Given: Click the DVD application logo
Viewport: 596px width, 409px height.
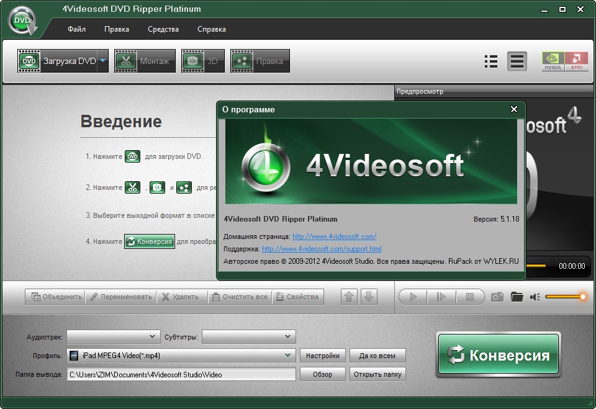Looking at the screenshot, I should (x=23, y=21).
